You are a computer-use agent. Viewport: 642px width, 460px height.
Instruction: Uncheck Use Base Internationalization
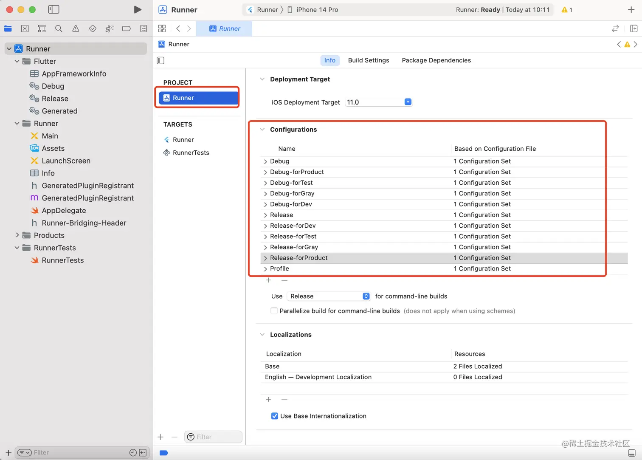click(x=274, y=416)
